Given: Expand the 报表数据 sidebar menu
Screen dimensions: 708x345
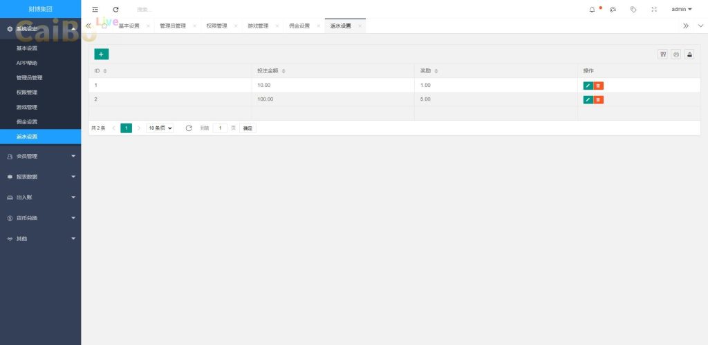Looking at the screenshot, I should coord(40,177).
